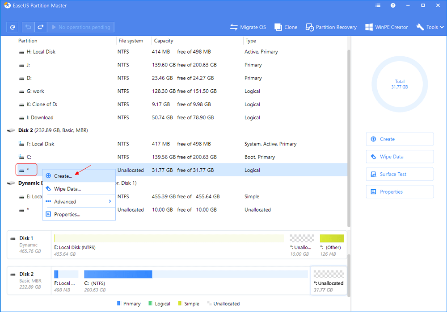
Task: Click the Disk 2 Basic MBR label in disk map
Action: (x=29, y=280)
